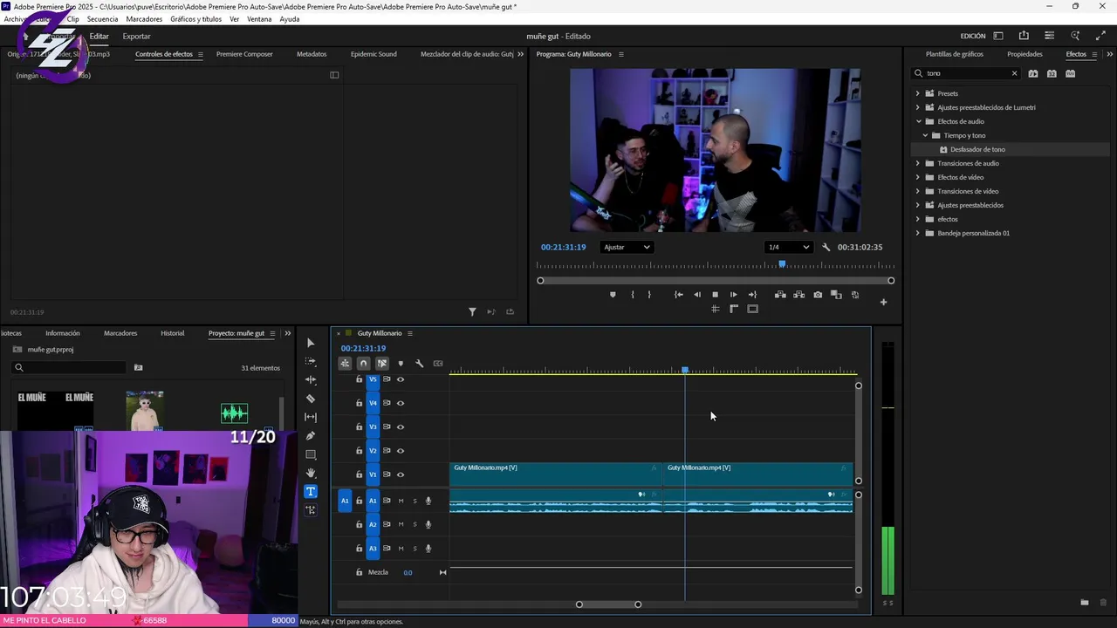Expand the Efectos de vídeo folder
The image size is (1117, 628).
pos(917,177)
